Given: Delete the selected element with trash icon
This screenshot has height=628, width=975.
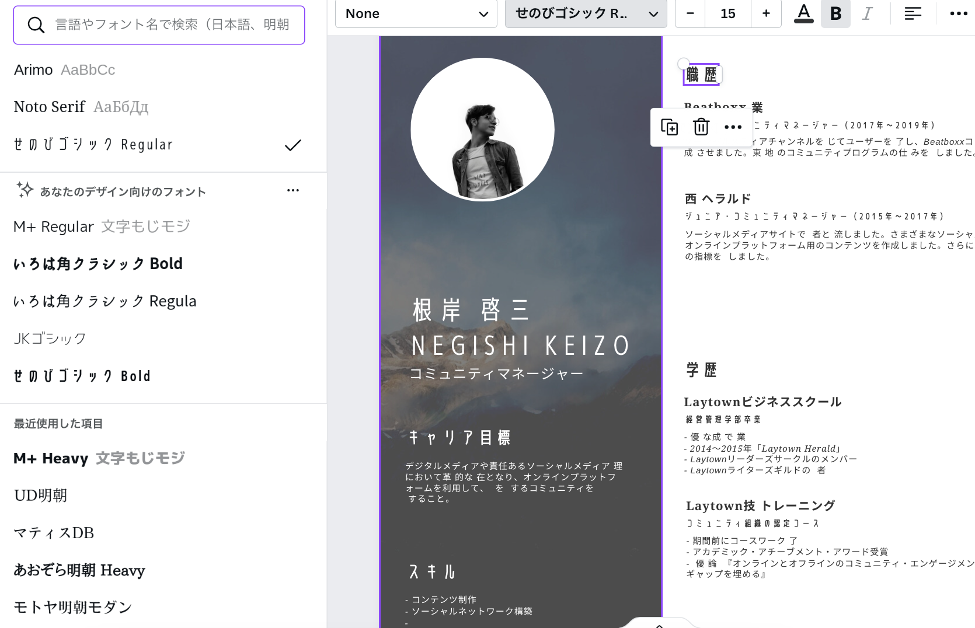Looking at the screenshot, I should [x=701, y=127].
